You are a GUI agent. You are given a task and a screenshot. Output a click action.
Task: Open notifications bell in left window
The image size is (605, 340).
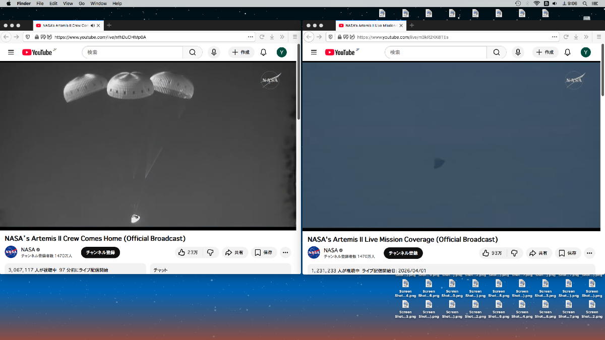[x=263, y=52]
